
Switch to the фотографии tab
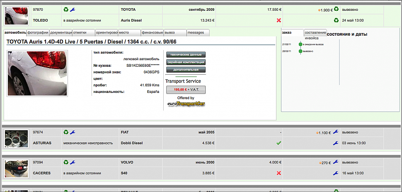[38, 33]
